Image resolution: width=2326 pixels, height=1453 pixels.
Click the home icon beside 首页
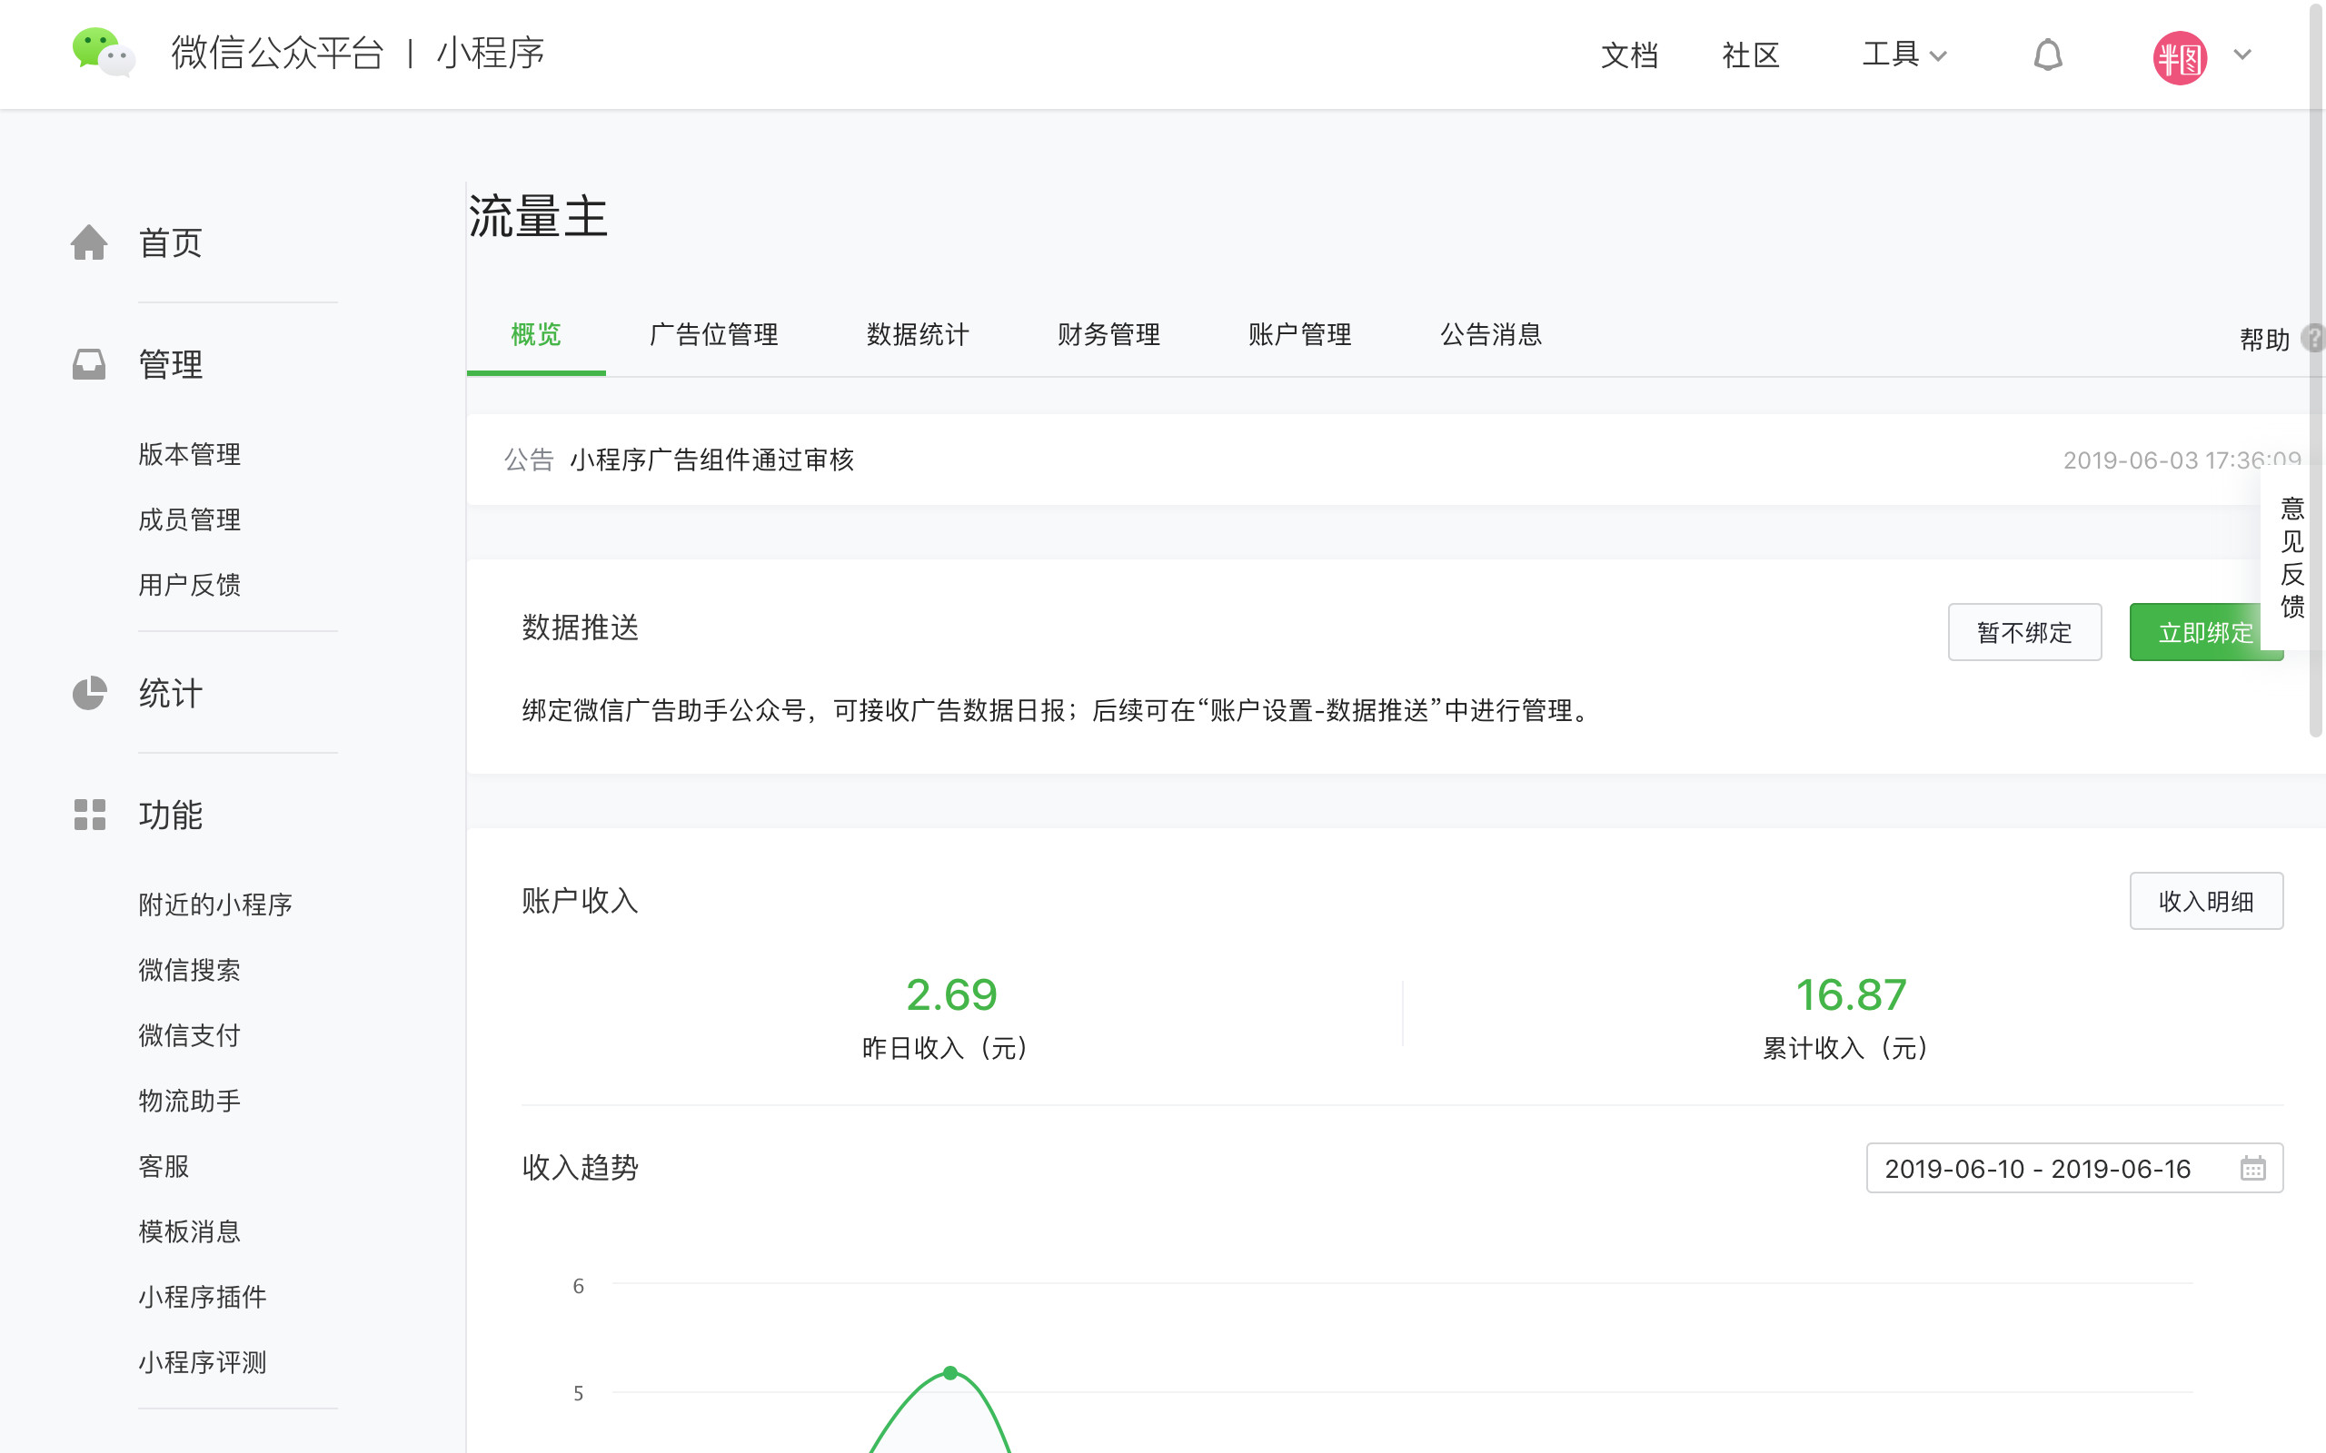pyautogui.click(x=89, y=242)
